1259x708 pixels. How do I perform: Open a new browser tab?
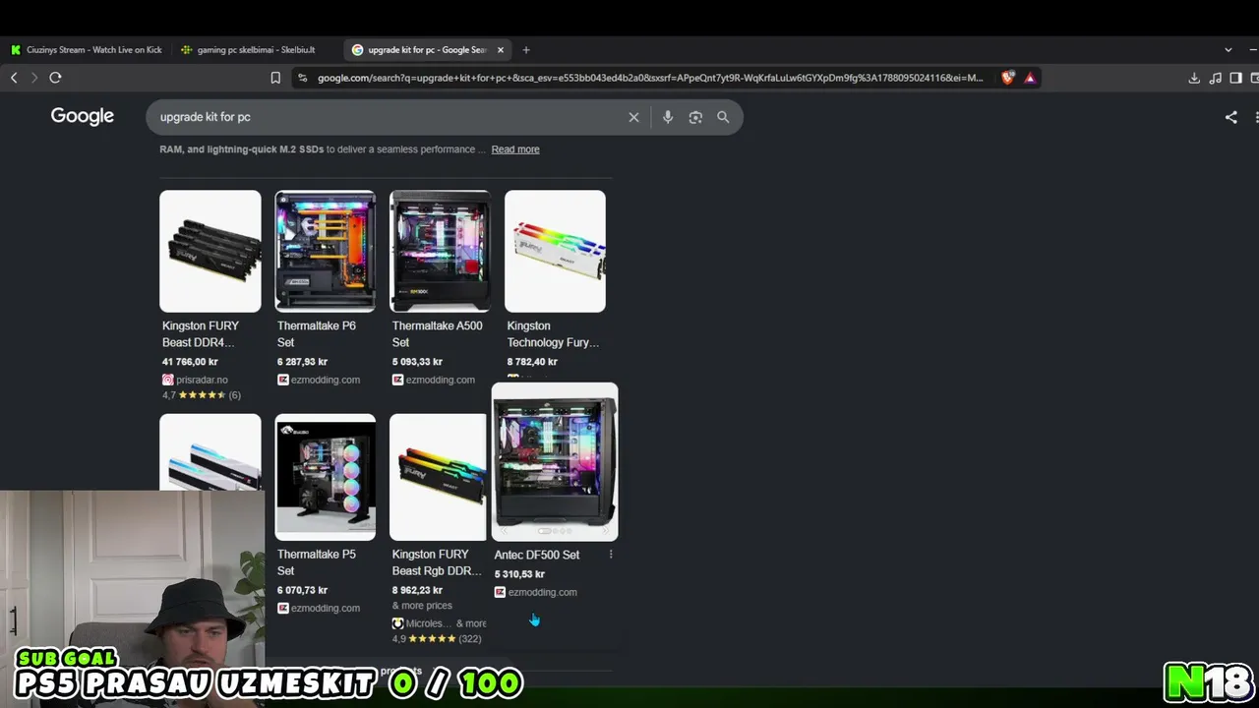(526, 50)
